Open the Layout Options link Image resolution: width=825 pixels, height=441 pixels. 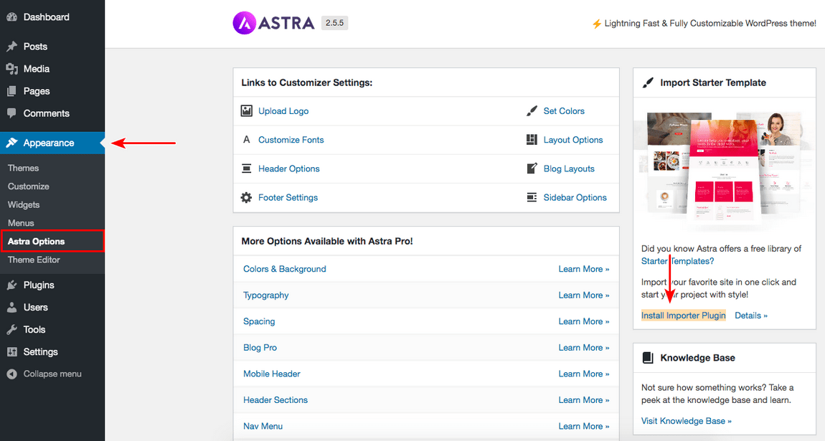pyautogui.click(x=573, y=140)
